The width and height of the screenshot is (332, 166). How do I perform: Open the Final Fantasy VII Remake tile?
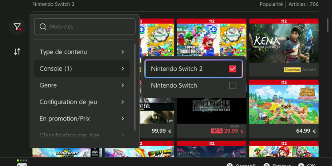(x=212, y=117)
